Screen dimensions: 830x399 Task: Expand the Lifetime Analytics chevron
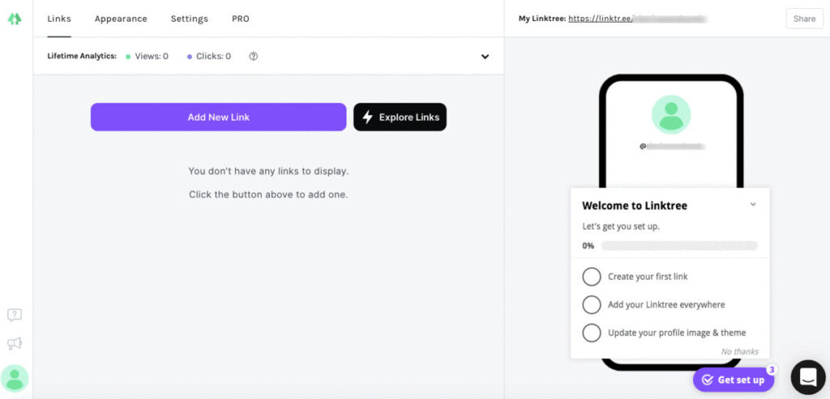click(485, 57)
